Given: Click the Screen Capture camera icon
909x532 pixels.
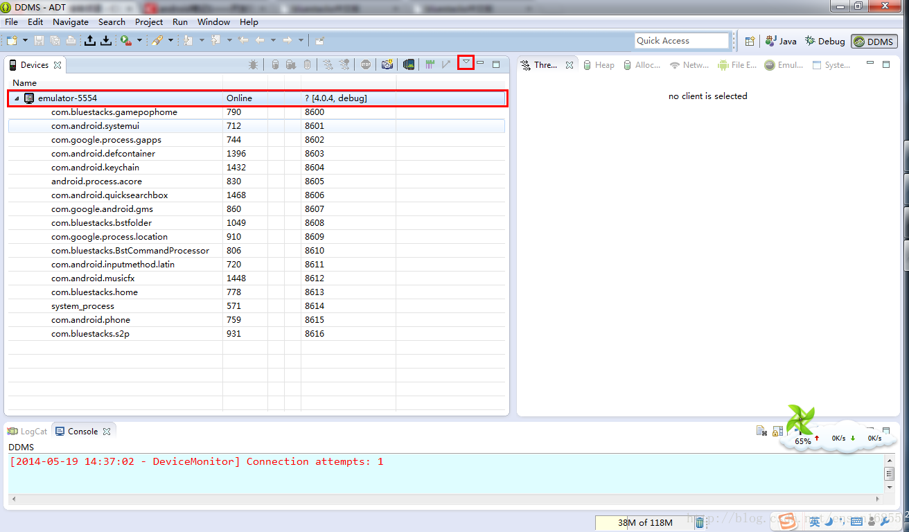Looking at the screenshot, I should click(387, 64).
